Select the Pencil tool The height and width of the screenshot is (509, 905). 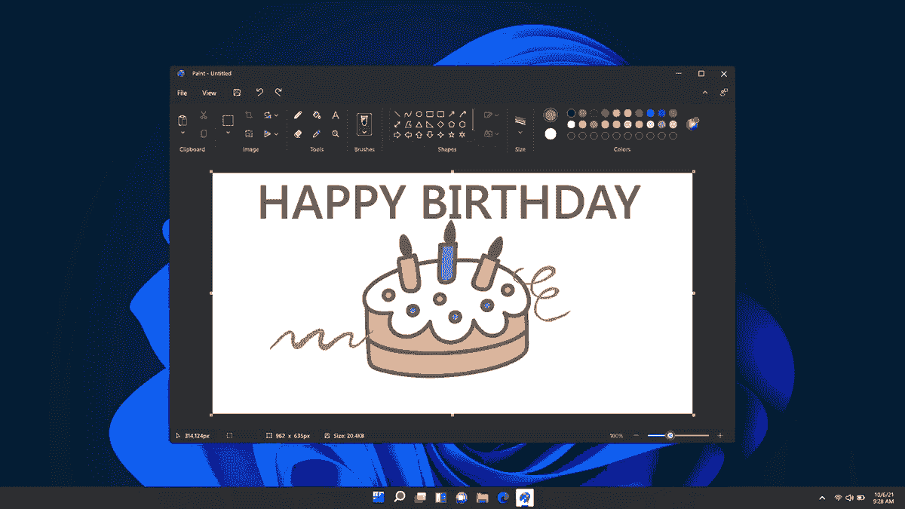298,115
